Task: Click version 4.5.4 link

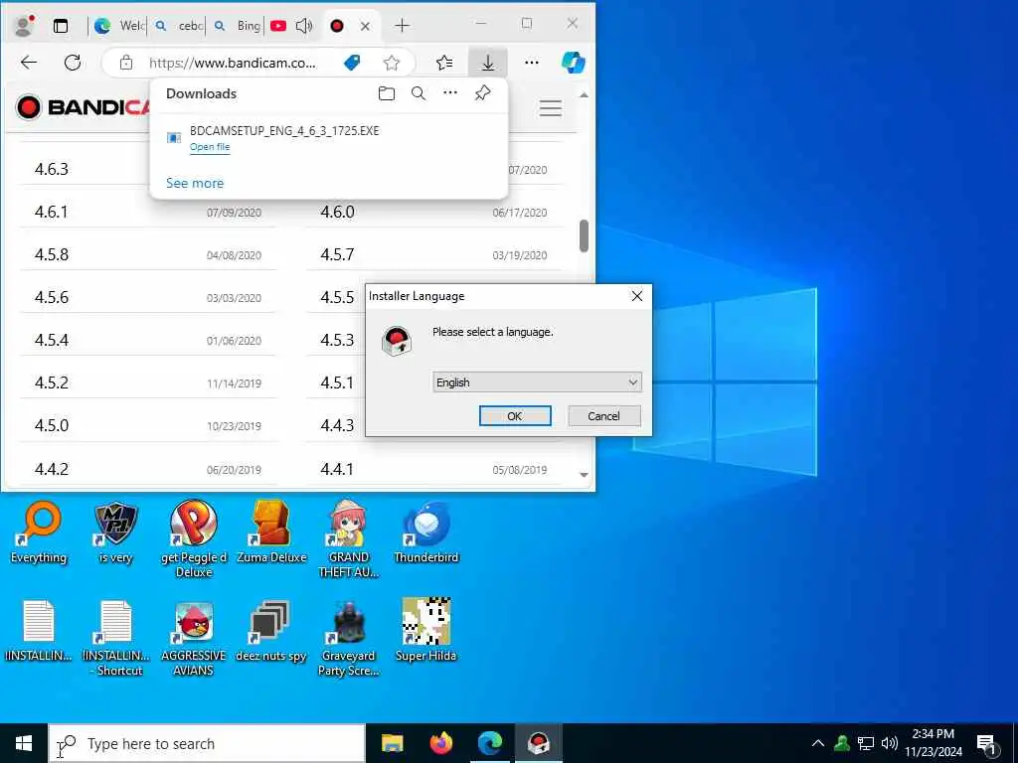Action: pyautogui.click(x=52, y=341)
